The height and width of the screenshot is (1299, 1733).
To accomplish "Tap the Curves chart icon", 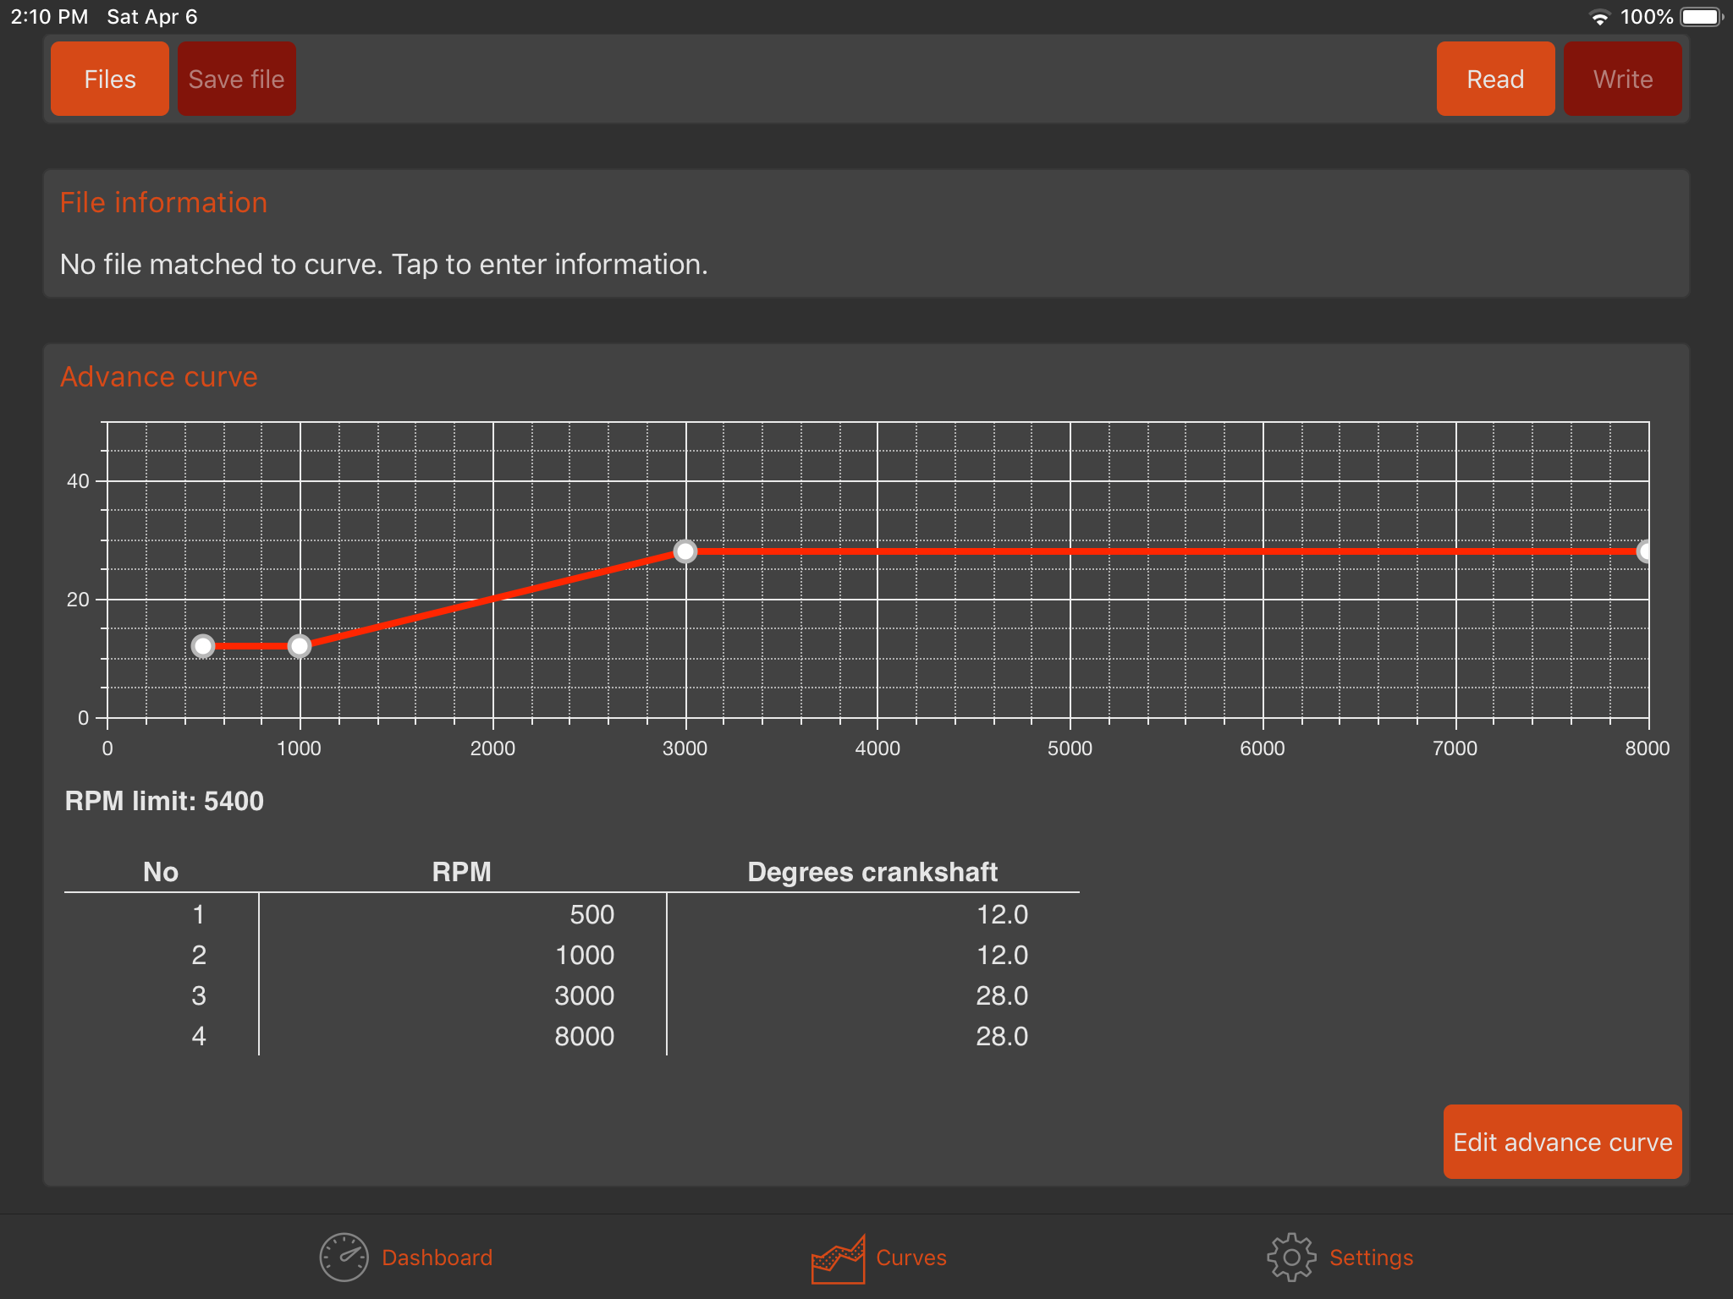I will (x=838, y=1258).
